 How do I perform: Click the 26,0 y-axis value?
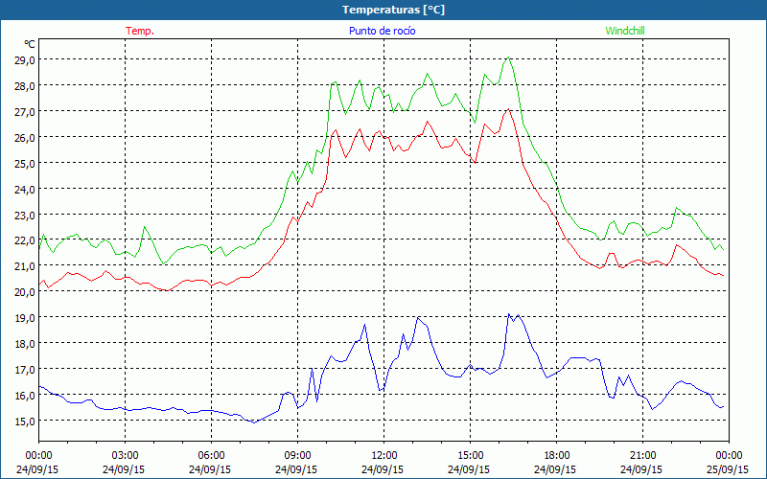pyautogui.click(x=25, y=138)
